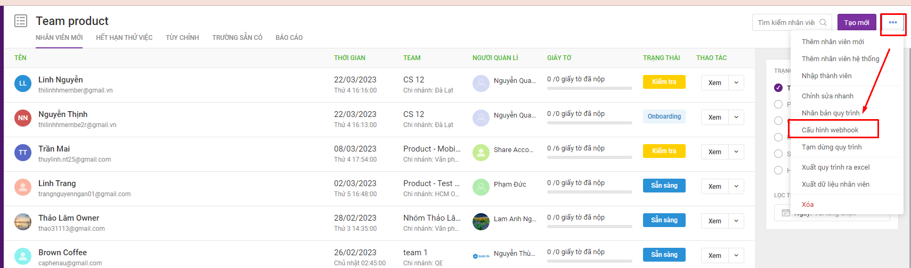The height and width of the screenshot is (268, 911).
Task: Click Phạm Đức's manager avatar
Action: tap(481, 187)
